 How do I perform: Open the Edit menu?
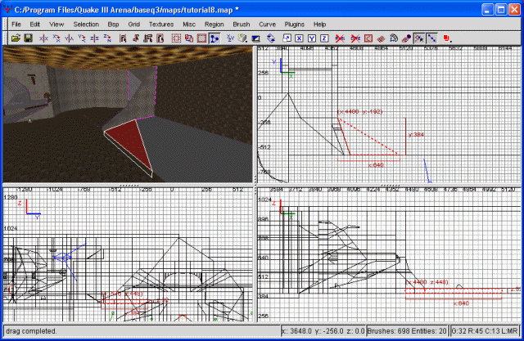click(34, 24)
